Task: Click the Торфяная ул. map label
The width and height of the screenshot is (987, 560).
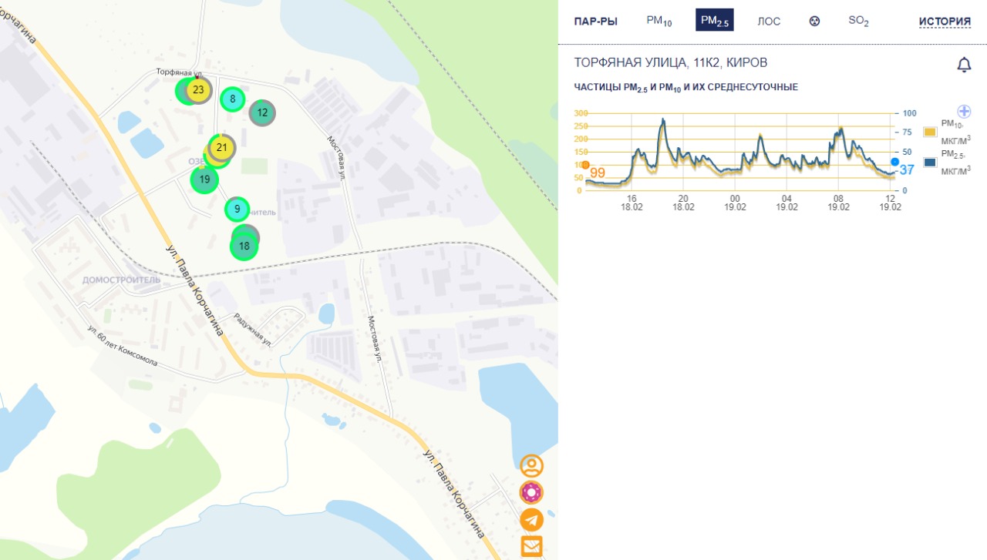Action: tap(179, 72)
